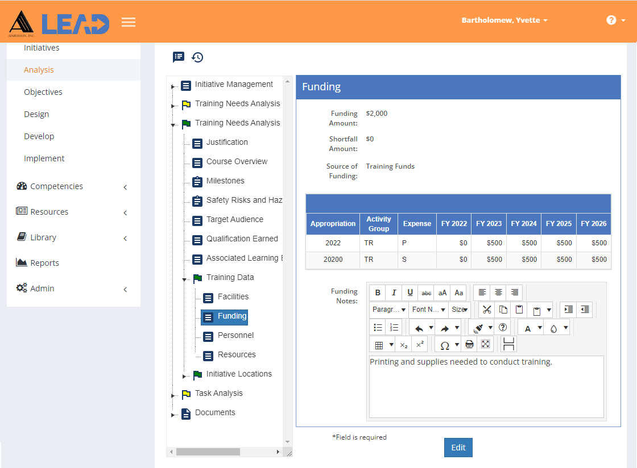This screenshot has width=637, height=468.
Task: Toggle Italic formatting in Funding Notes
Action: [x=394, y=292]
